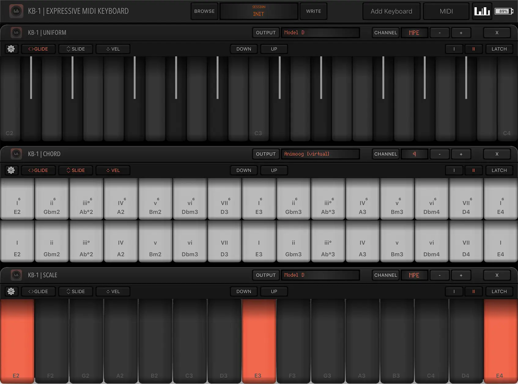Disable SLIDE on the Chord keyboard

[x=76, y=170]
